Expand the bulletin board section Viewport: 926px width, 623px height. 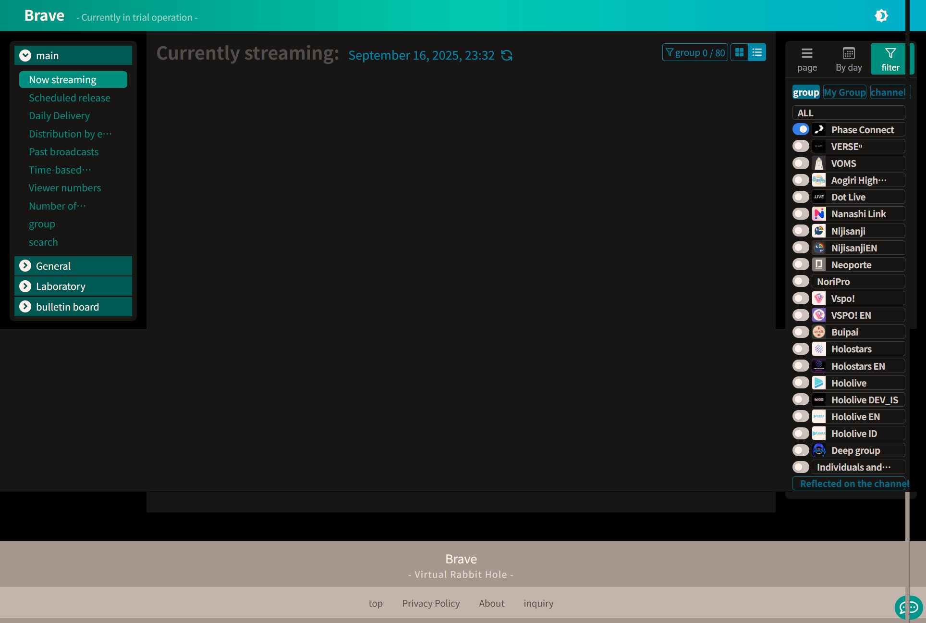(x=73, y=307)
